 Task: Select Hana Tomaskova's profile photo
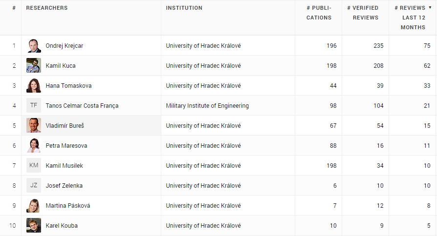point(34,86)
